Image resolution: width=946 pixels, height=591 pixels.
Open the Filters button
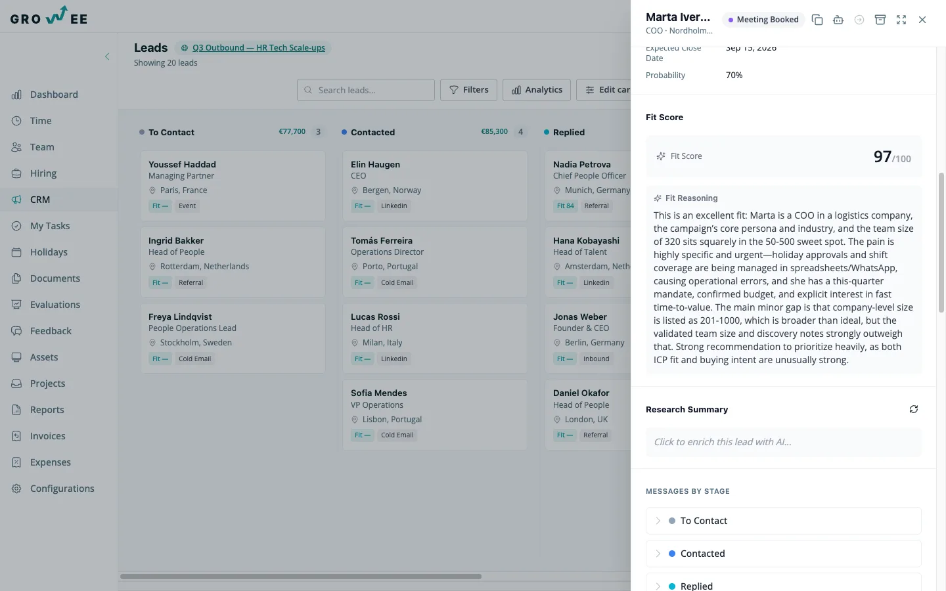click(468, 90)
